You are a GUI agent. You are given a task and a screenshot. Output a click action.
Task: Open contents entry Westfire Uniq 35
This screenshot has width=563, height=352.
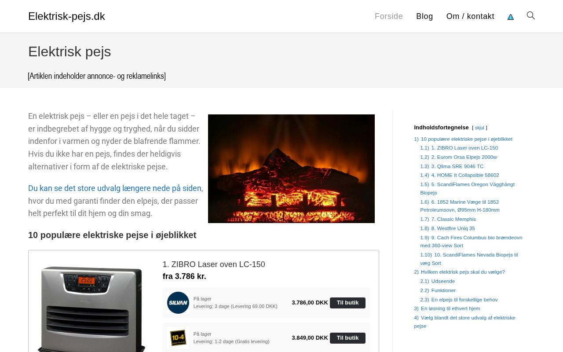click(447, 228)
